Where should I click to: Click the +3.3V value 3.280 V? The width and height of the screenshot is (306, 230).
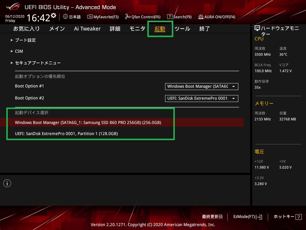pyautogui.click(x=261, y=184)
